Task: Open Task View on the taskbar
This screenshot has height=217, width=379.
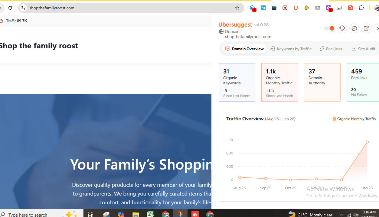Action: pos(90,215)
